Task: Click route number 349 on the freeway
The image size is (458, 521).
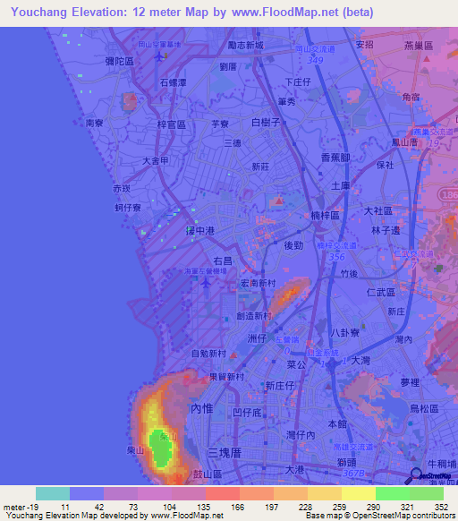Action: pos(315,60)
